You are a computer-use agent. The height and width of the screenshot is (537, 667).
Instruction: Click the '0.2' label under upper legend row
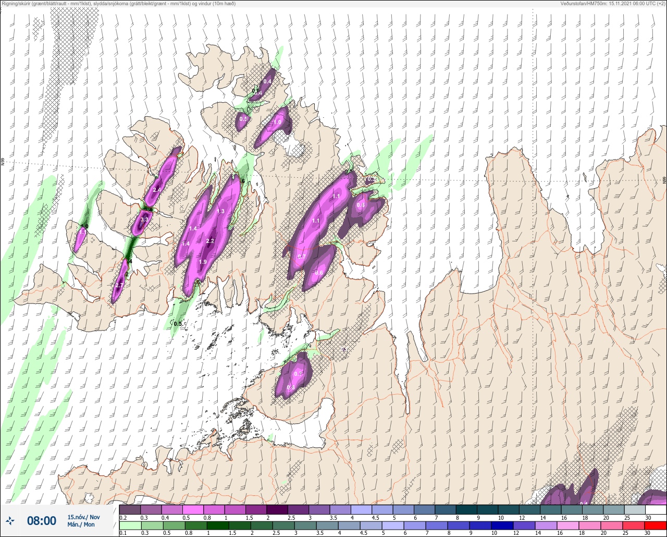point(123,517)
